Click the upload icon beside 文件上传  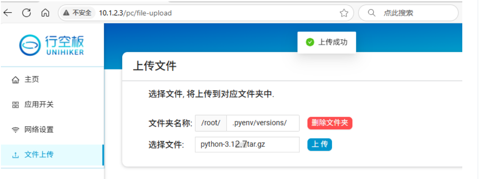15,155
